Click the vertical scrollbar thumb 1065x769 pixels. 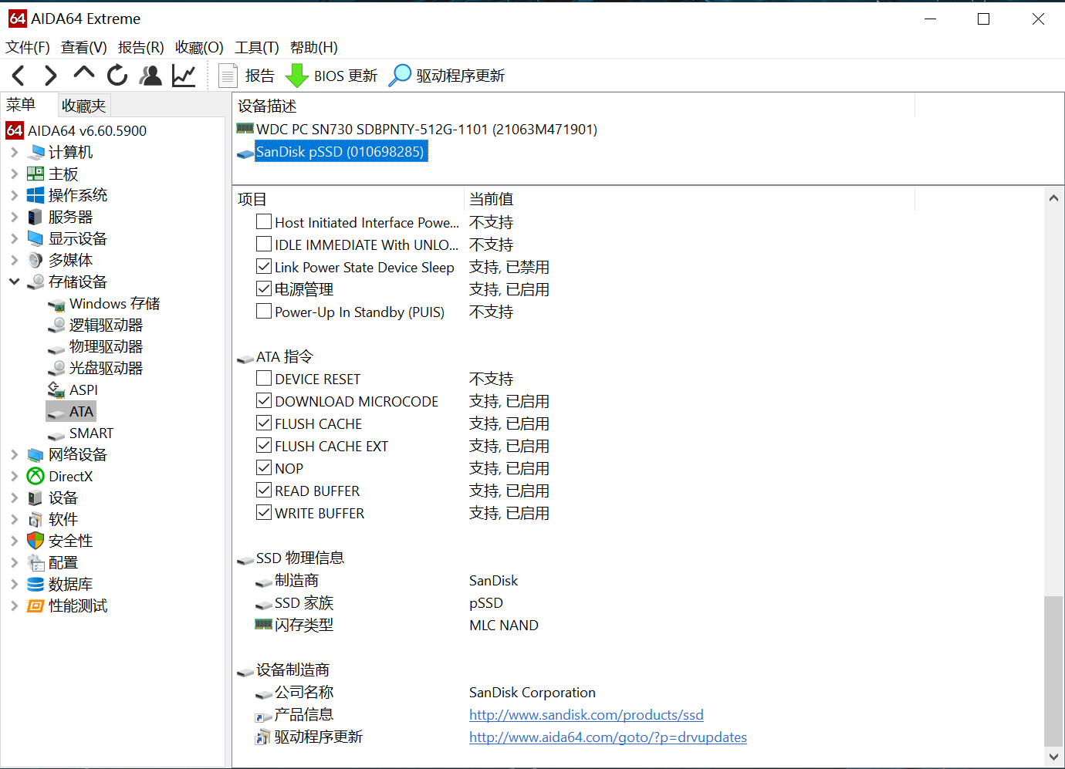click(x=1053, y=671)
